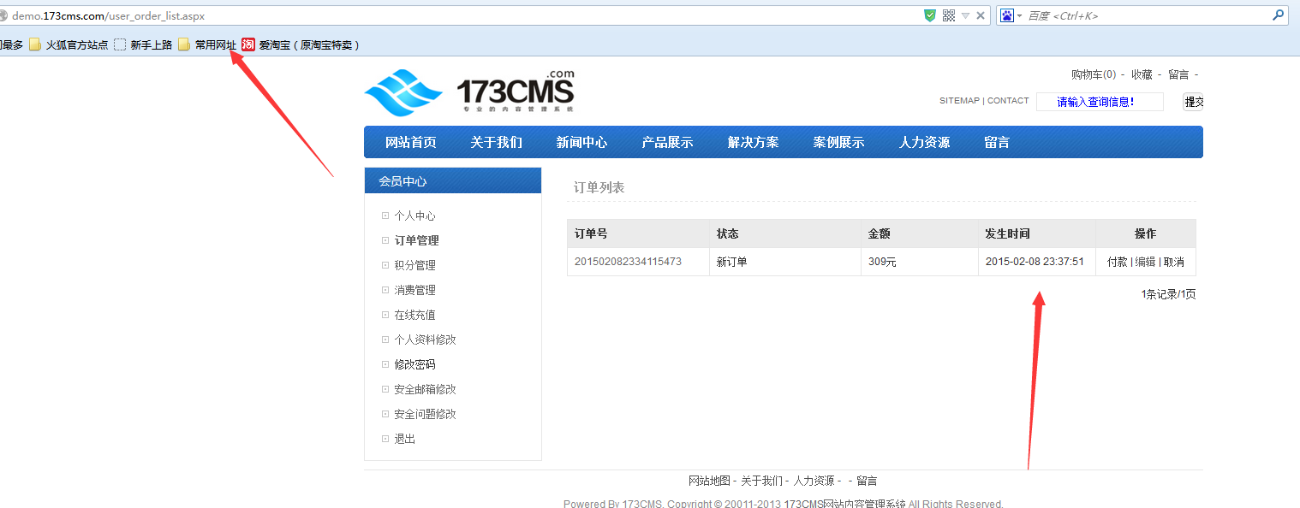
Task: Open 安全问题修改 in sidebar
Action: pyautogui.click(x=425, y=414)
